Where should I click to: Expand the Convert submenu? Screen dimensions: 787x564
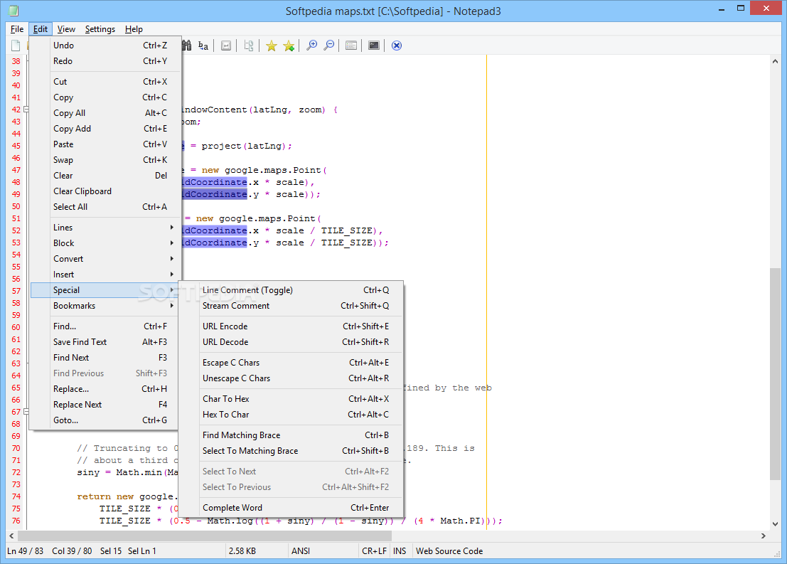click(105, 259)
